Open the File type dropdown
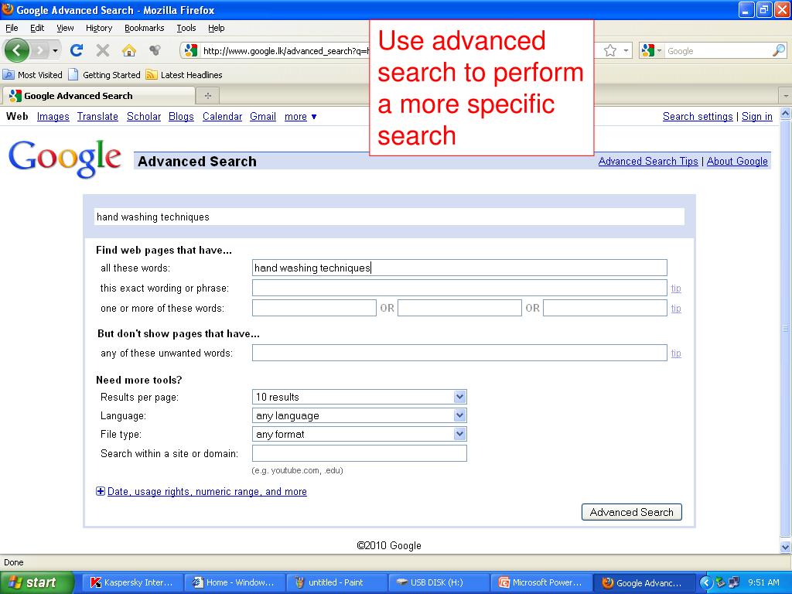Viewport: 792px width, 594px height. (x=359, y=435)
